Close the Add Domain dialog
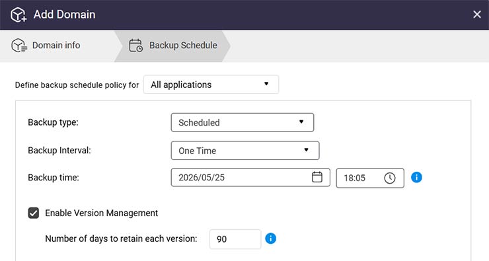This screenshot has height=261, width=489. coord(477,15)
